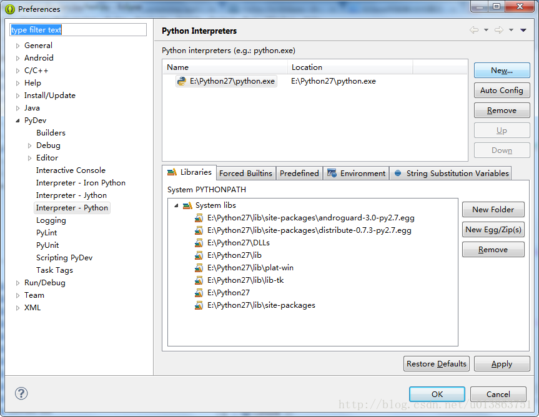Select the E:\Python27 root path entry
Image resolution: width=539 pixels, height=417 pixels.
[x=229, y=293]
